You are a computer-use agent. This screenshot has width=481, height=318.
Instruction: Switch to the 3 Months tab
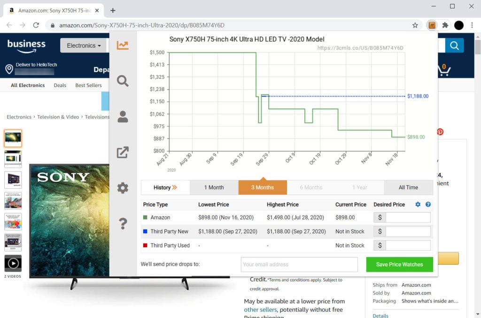pos(263,187)
